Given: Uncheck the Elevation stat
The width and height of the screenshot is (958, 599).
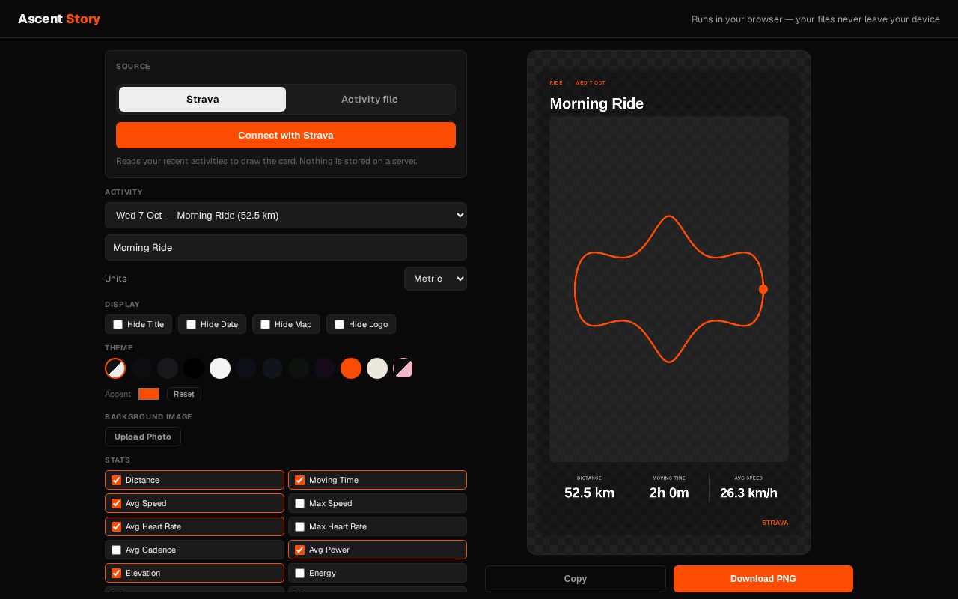Looking at the screenshot, I should (x=116, y=573).
